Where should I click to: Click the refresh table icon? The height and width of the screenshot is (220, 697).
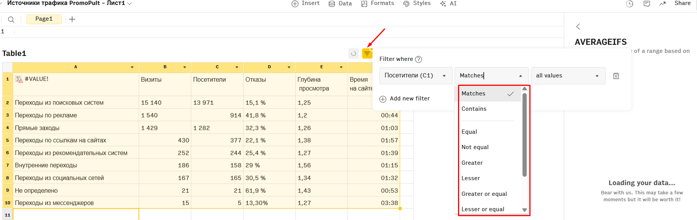click(353, 54)
